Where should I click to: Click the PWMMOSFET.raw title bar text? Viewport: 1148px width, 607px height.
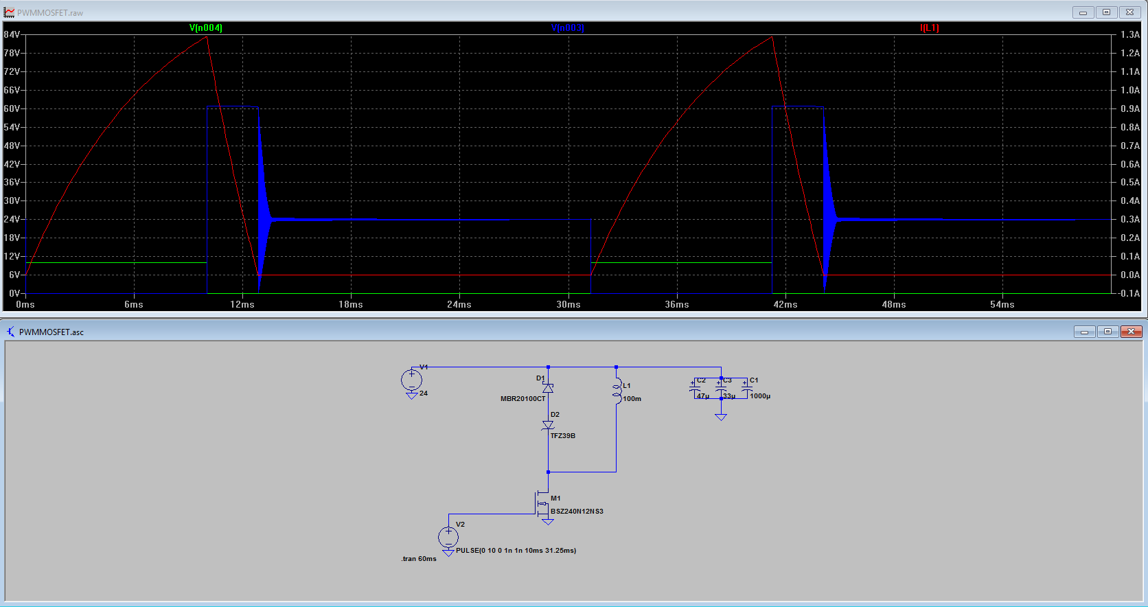tap(50, 13)
